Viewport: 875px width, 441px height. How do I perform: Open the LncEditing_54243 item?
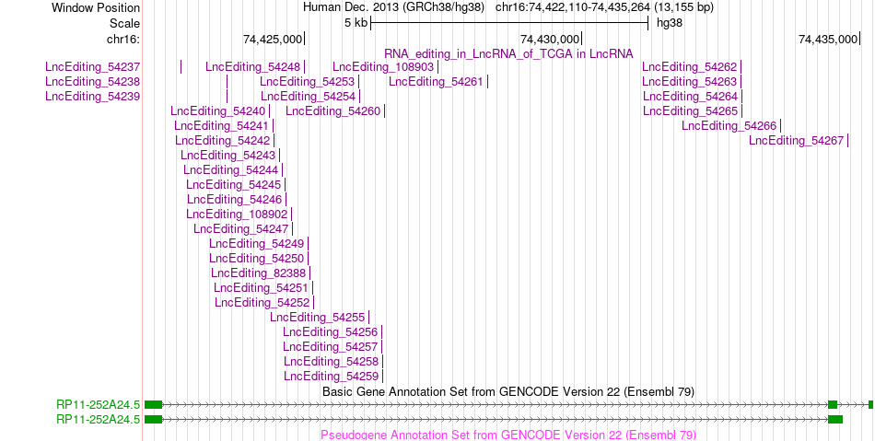228,155
